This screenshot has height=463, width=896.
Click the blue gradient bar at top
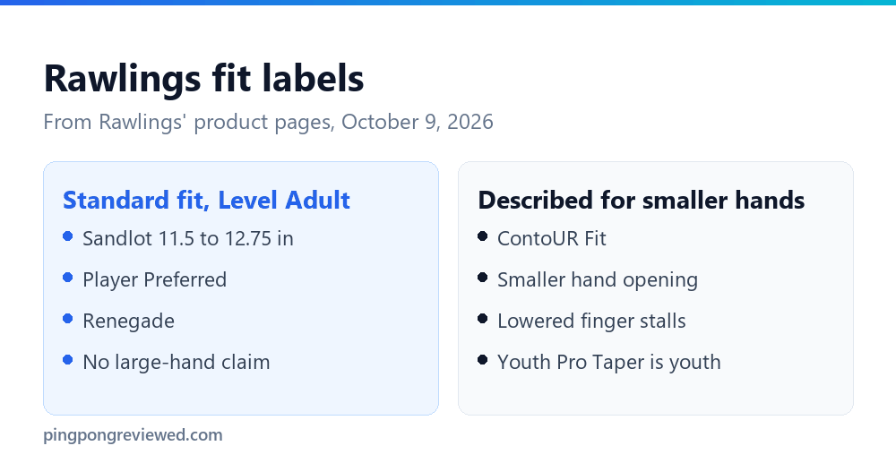click(x=448, y=3)
